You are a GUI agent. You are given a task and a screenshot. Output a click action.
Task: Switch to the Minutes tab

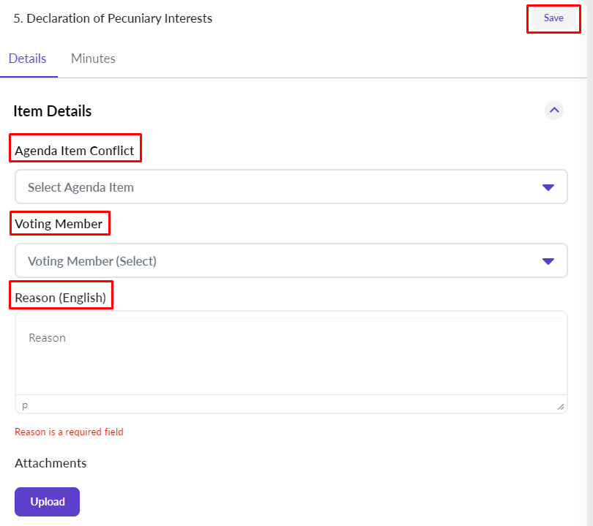click(x=93, y=59)
